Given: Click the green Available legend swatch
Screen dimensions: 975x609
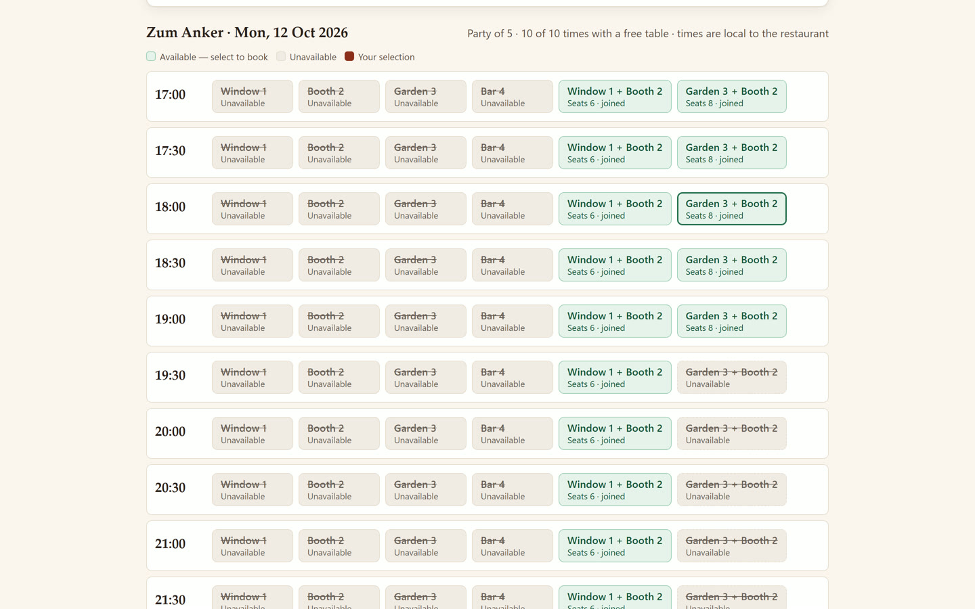Looking at the screenshot, I should (x=151, y=56).
